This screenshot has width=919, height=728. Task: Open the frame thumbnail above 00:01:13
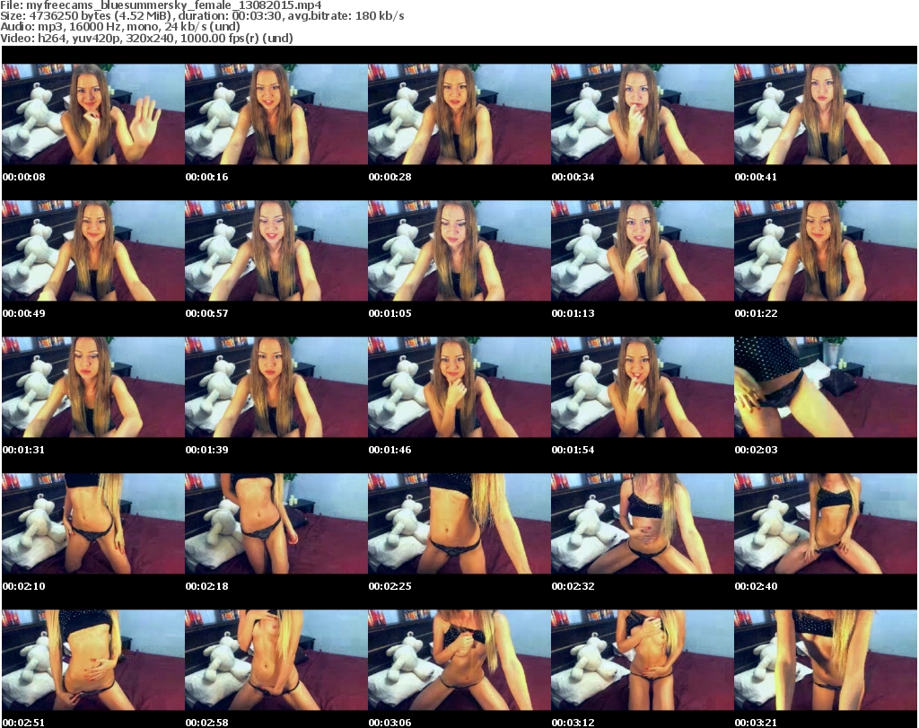[x=642, y=250]
